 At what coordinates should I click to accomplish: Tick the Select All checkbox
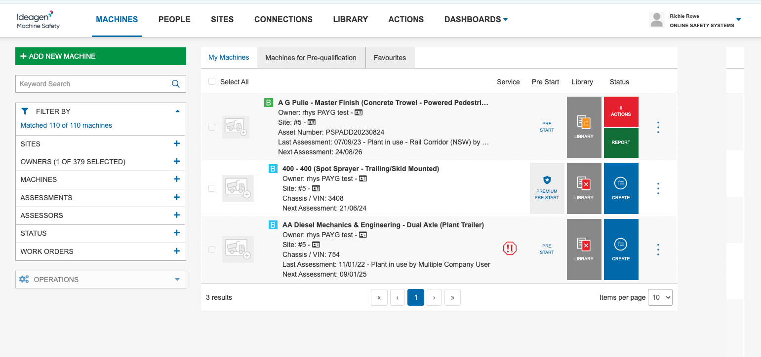(x=212, y=82)
